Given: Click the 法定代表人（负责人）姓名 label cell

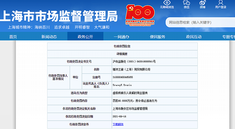Looking at the screenshot, I should tap(97, 85).
